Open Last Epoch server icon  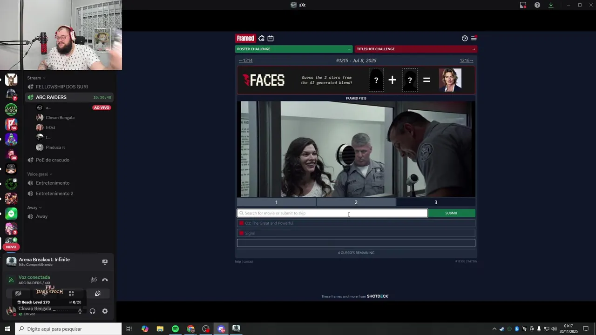11,109
